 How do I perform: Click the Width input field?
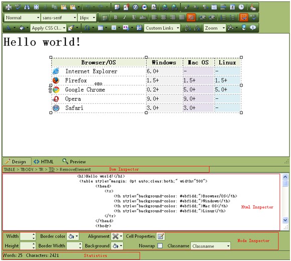click(x=26, y=236)
